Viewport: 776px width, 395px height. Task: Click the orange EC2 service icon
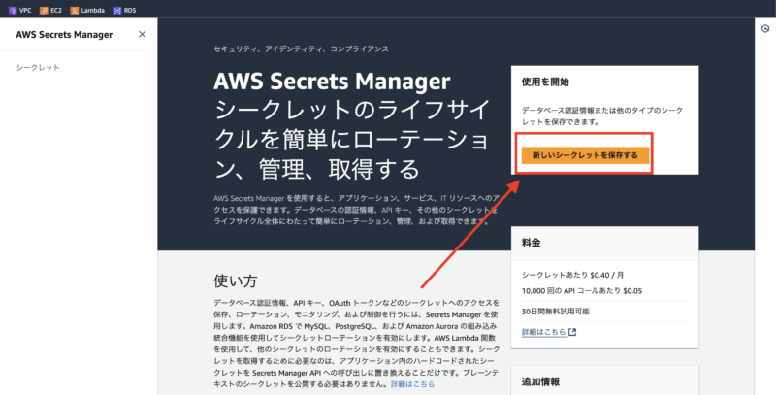tap(44, 11)
